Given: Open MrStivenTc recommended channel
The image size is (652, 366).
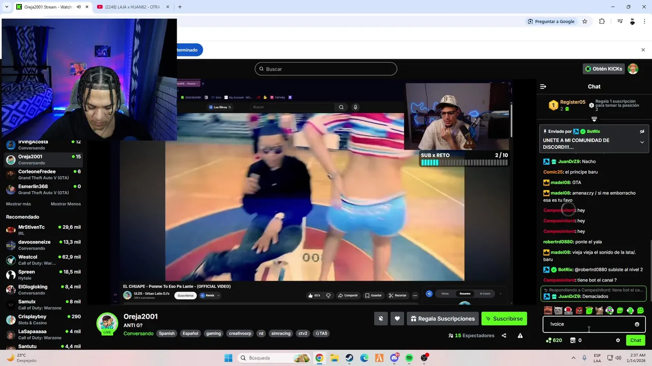Looking at the screenshot, I should pos(43,230).
